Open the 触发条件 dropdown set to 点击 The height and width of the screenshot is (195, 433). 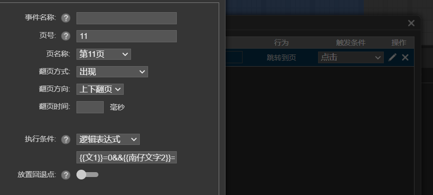351,57
